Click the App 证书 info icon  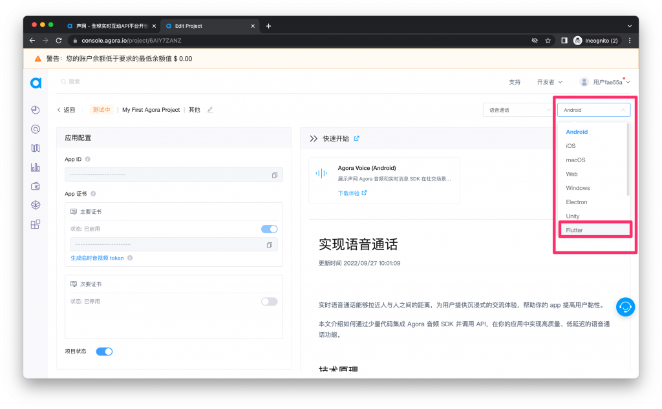click(93, 194)
